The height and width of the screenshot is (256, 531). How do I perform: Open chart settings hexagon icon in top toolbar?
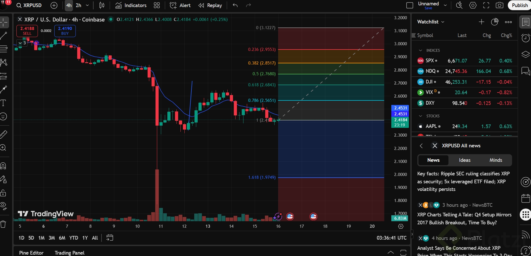473,5
